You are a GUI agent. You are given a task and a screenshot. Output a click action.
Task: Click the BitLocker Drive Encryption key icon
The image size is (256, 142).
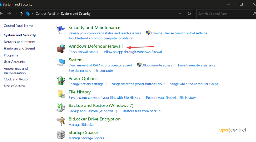click(x=61, y=121)
